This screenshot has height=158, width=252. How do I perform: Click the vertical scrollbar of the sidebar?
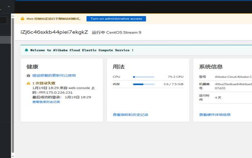click(13, 85)
